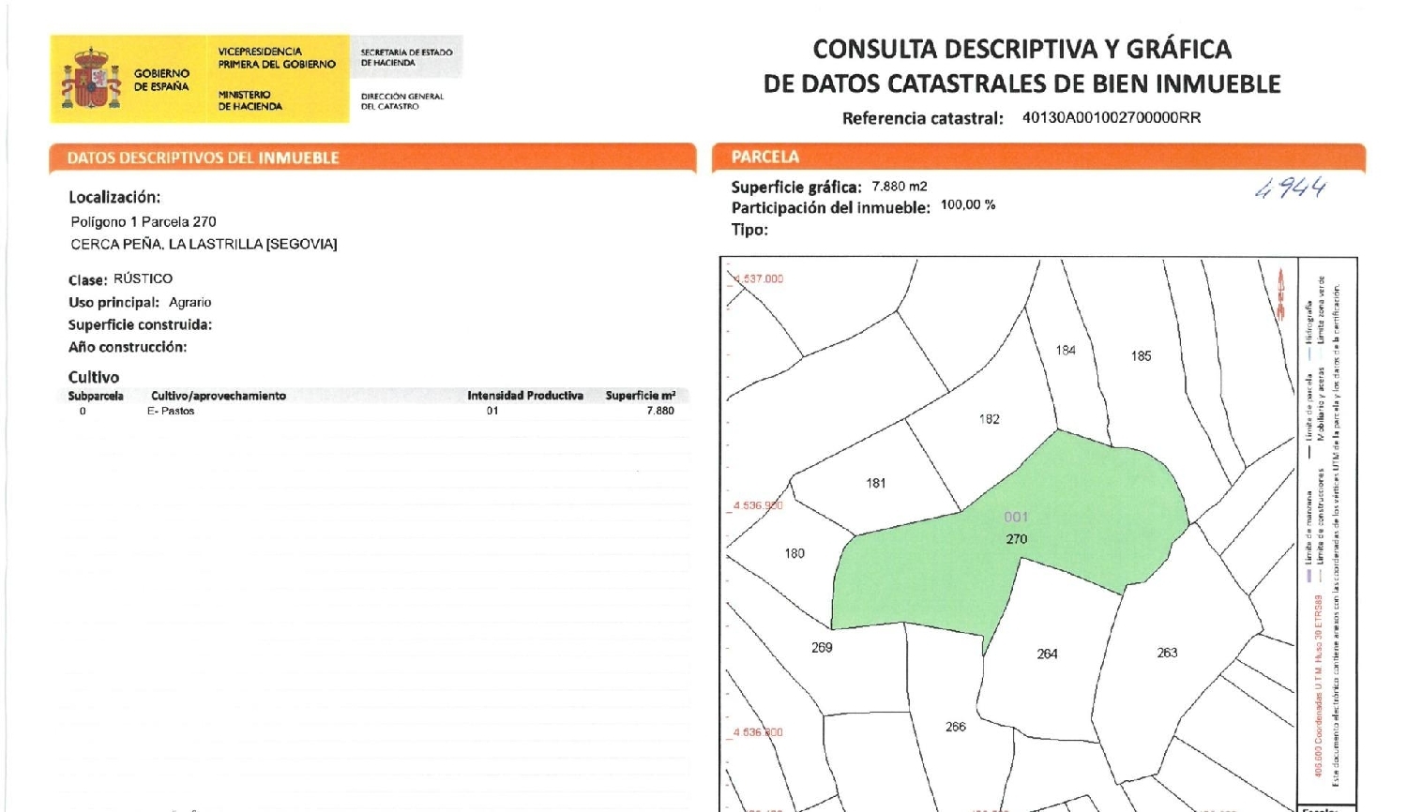
Task: Click the Límite de construcciones legend symbol
Action: point(1320,575)
